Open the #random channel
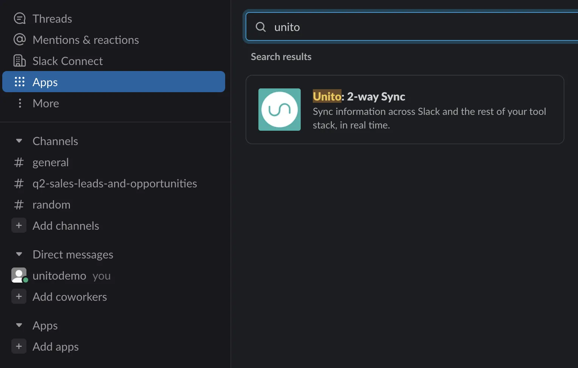 pos(51,205)
